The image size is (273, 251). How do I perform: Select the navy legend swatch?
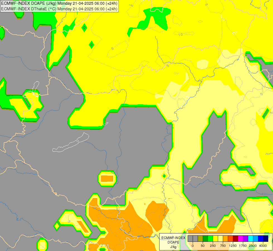(265, 238)
